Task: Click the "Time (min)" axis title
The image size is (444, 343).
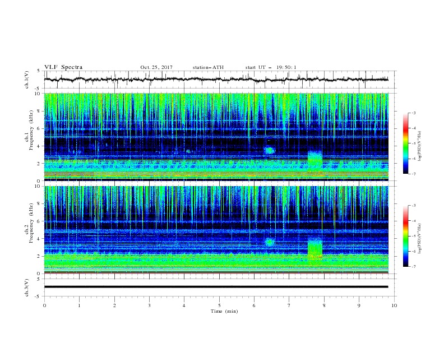Action: point(224,311)
